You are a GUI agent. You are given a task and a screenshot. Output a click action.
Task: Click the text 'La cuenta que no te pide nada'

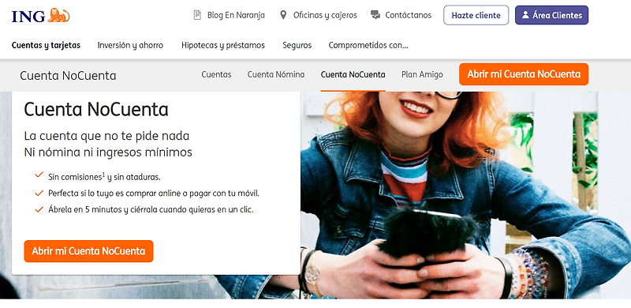106,136
